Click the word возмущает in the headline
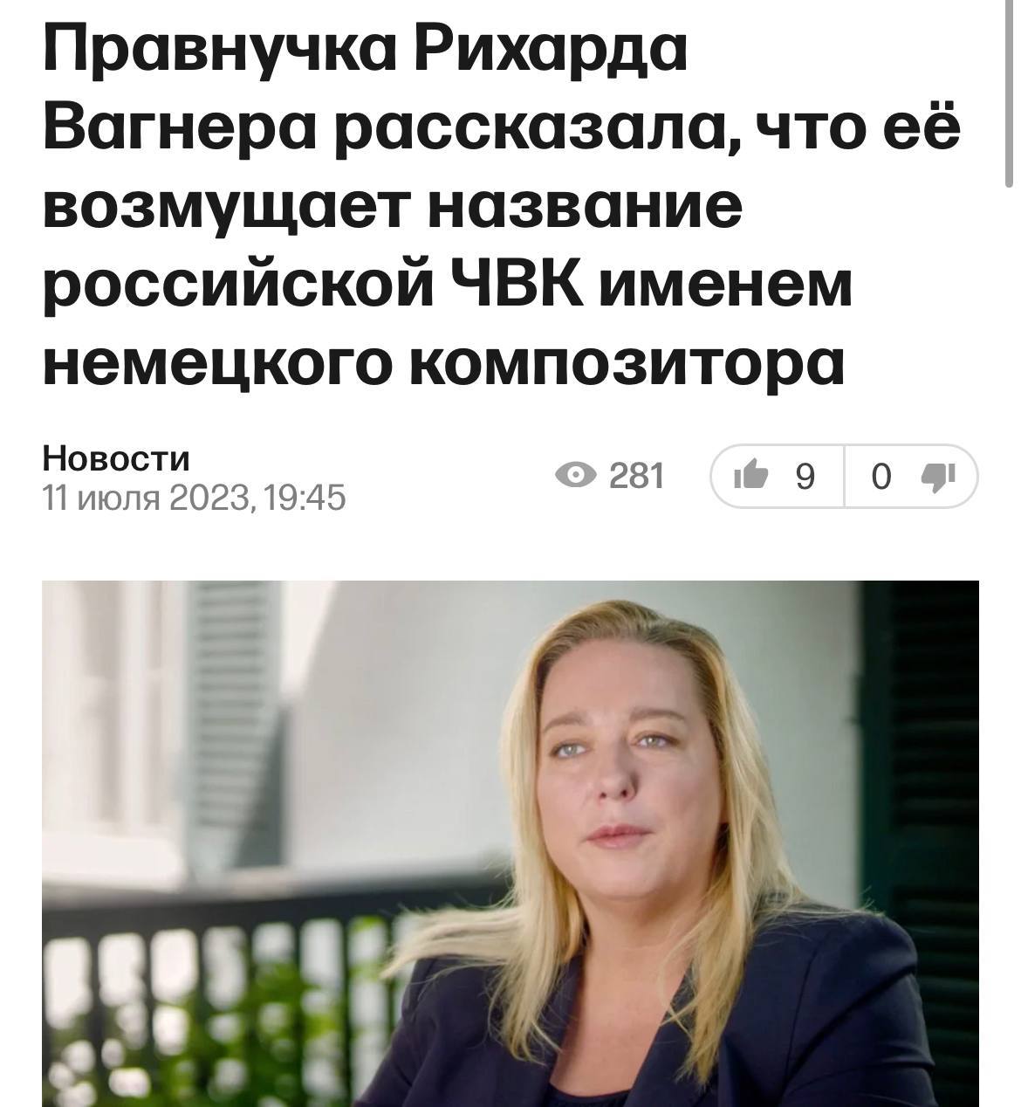The width and height of the screenshot is (1021, 1107). pyautogui.click(x=223, y=210)
